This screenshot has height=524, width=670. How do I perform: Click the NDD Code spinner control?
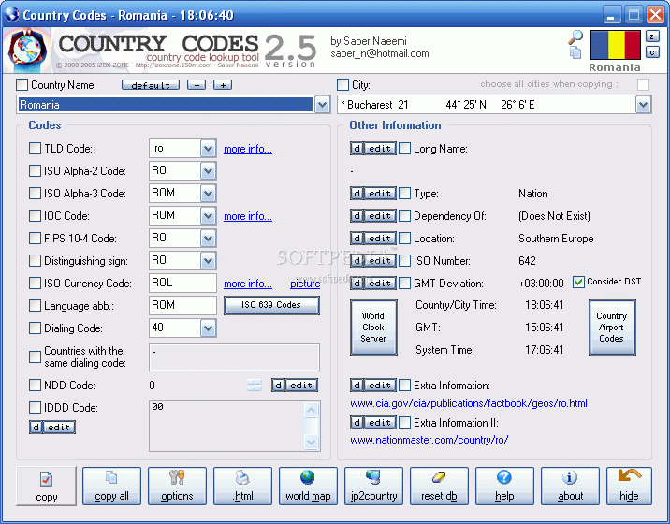[255, 386]
